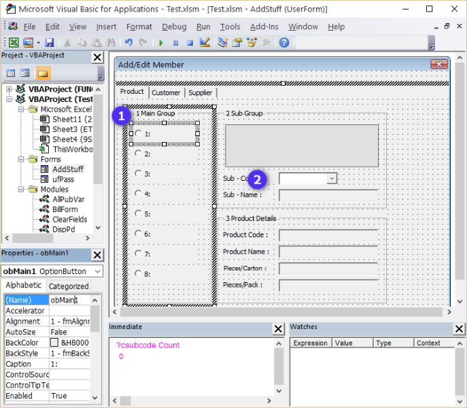Click the Reset (stop) toolbar icon

190,42
